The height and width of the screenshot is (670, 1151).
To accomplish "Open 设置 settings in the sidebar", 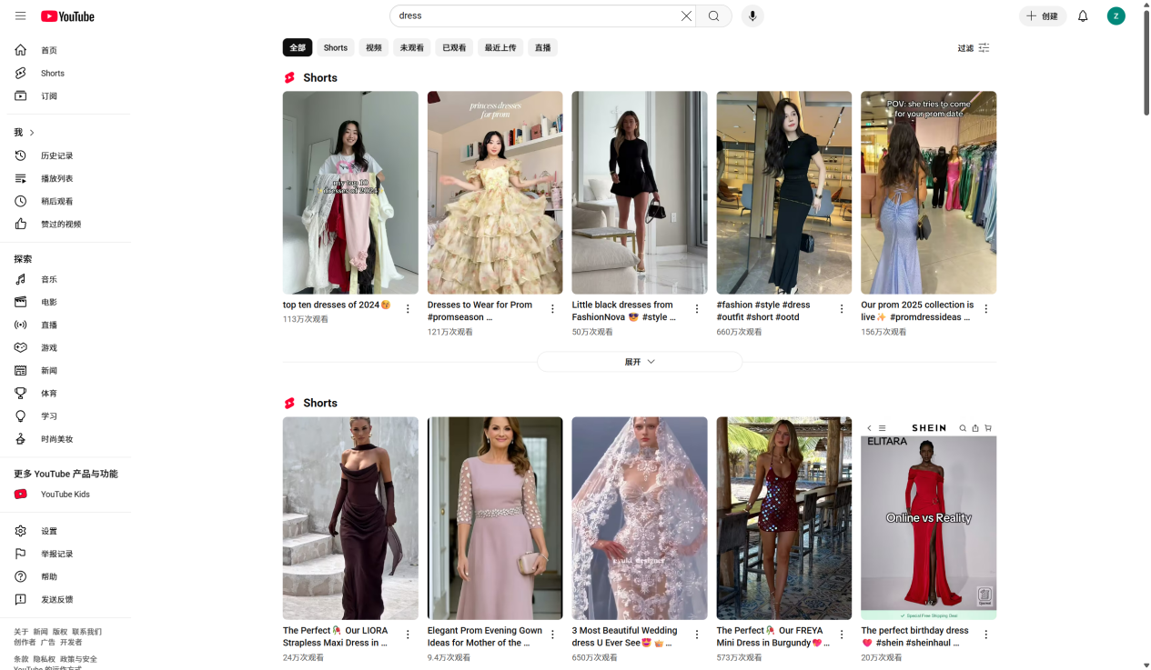I will click(x=48, y=532).
